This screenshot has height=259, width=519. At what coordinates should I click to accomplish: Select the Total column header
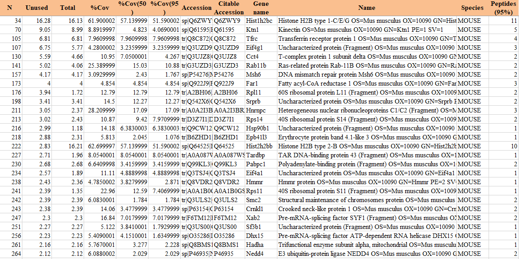(x=68, y=8)
